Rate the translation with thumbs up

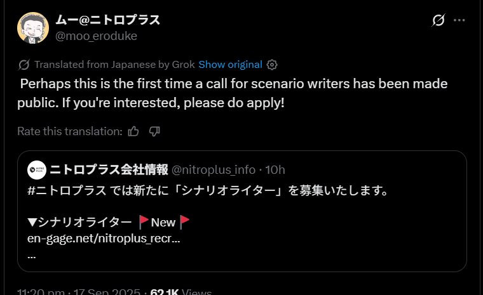[x=133, y=131]
